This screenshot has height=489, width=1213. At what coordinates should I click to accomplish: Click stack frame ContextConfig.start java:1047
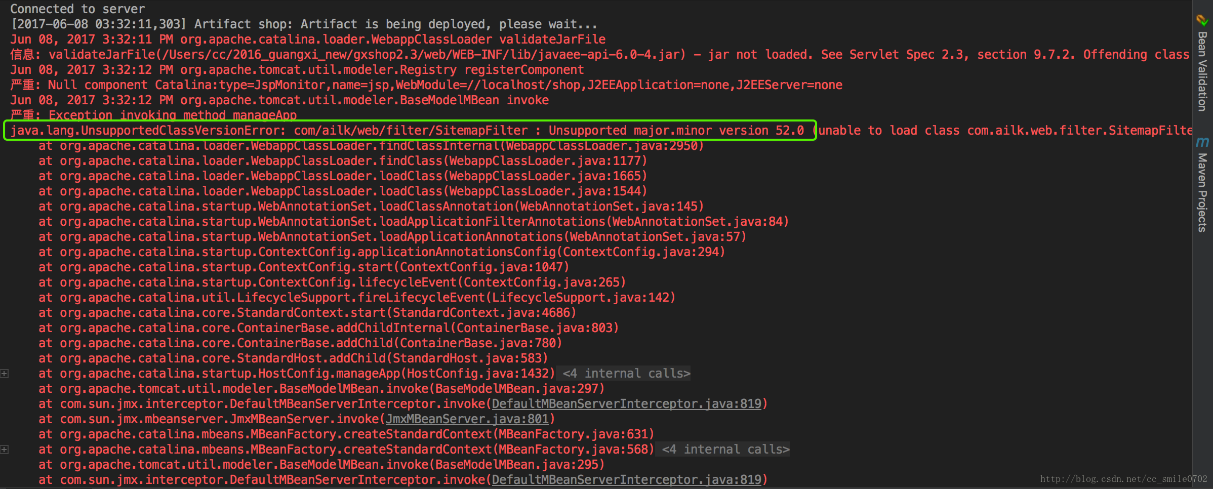tap(304, 267)
